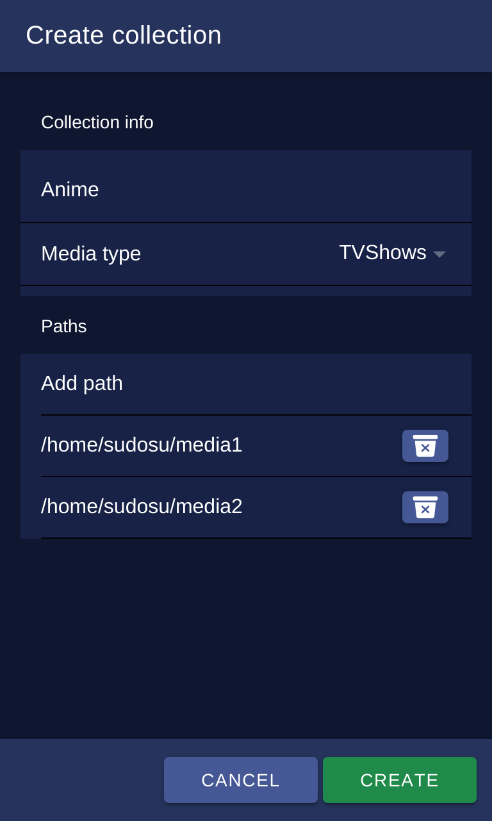Remove the /home/sudosu/media1 path with trash icon
This screenshot has width=492, height=821.
[x=425, y=446]
